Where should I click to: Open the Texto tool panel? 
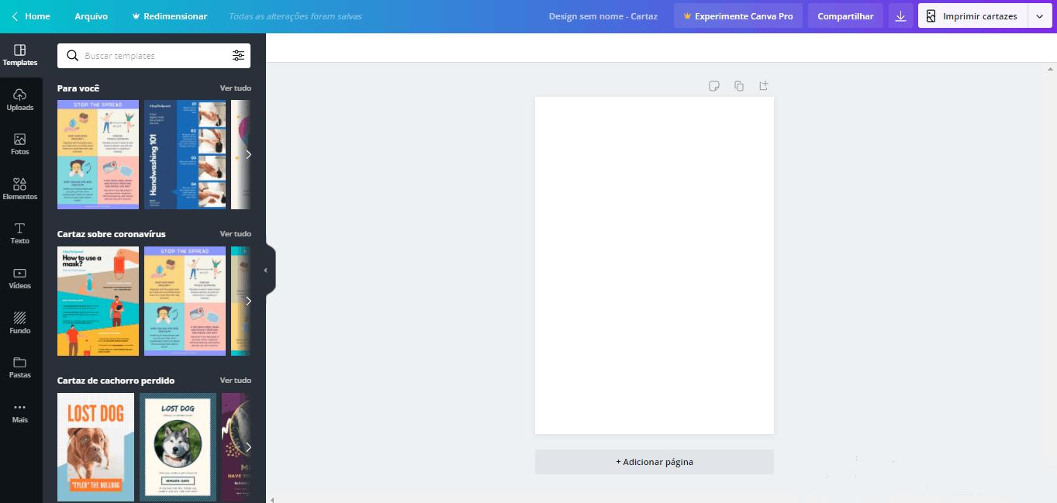click(x=20, y=233)
